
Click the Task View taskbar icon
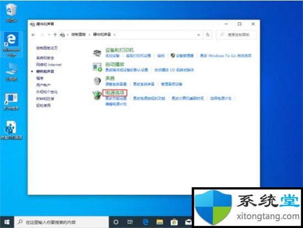click(130, 222)
